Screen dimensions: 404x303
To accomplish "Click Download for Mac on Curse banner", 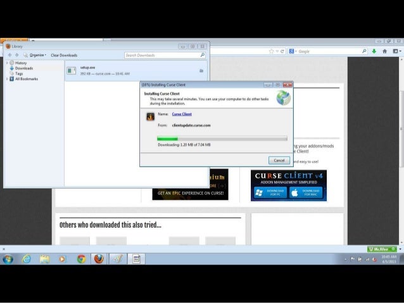I will tap(306, 192).
